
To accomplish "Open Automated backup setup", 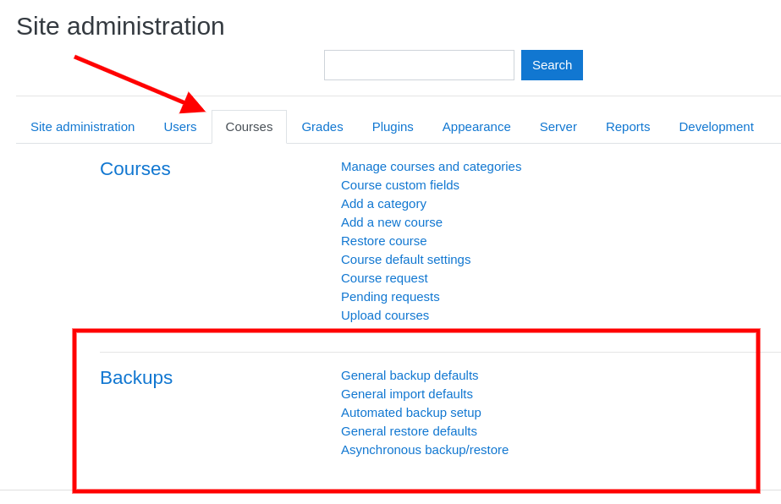I will click(410, 412).
